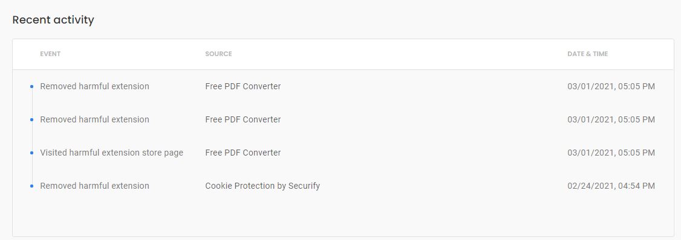Click the blue dot beside the topmost activity entry
Viewport: 681px width, 240px height.
pyautogui.click(x=31, y=87)
